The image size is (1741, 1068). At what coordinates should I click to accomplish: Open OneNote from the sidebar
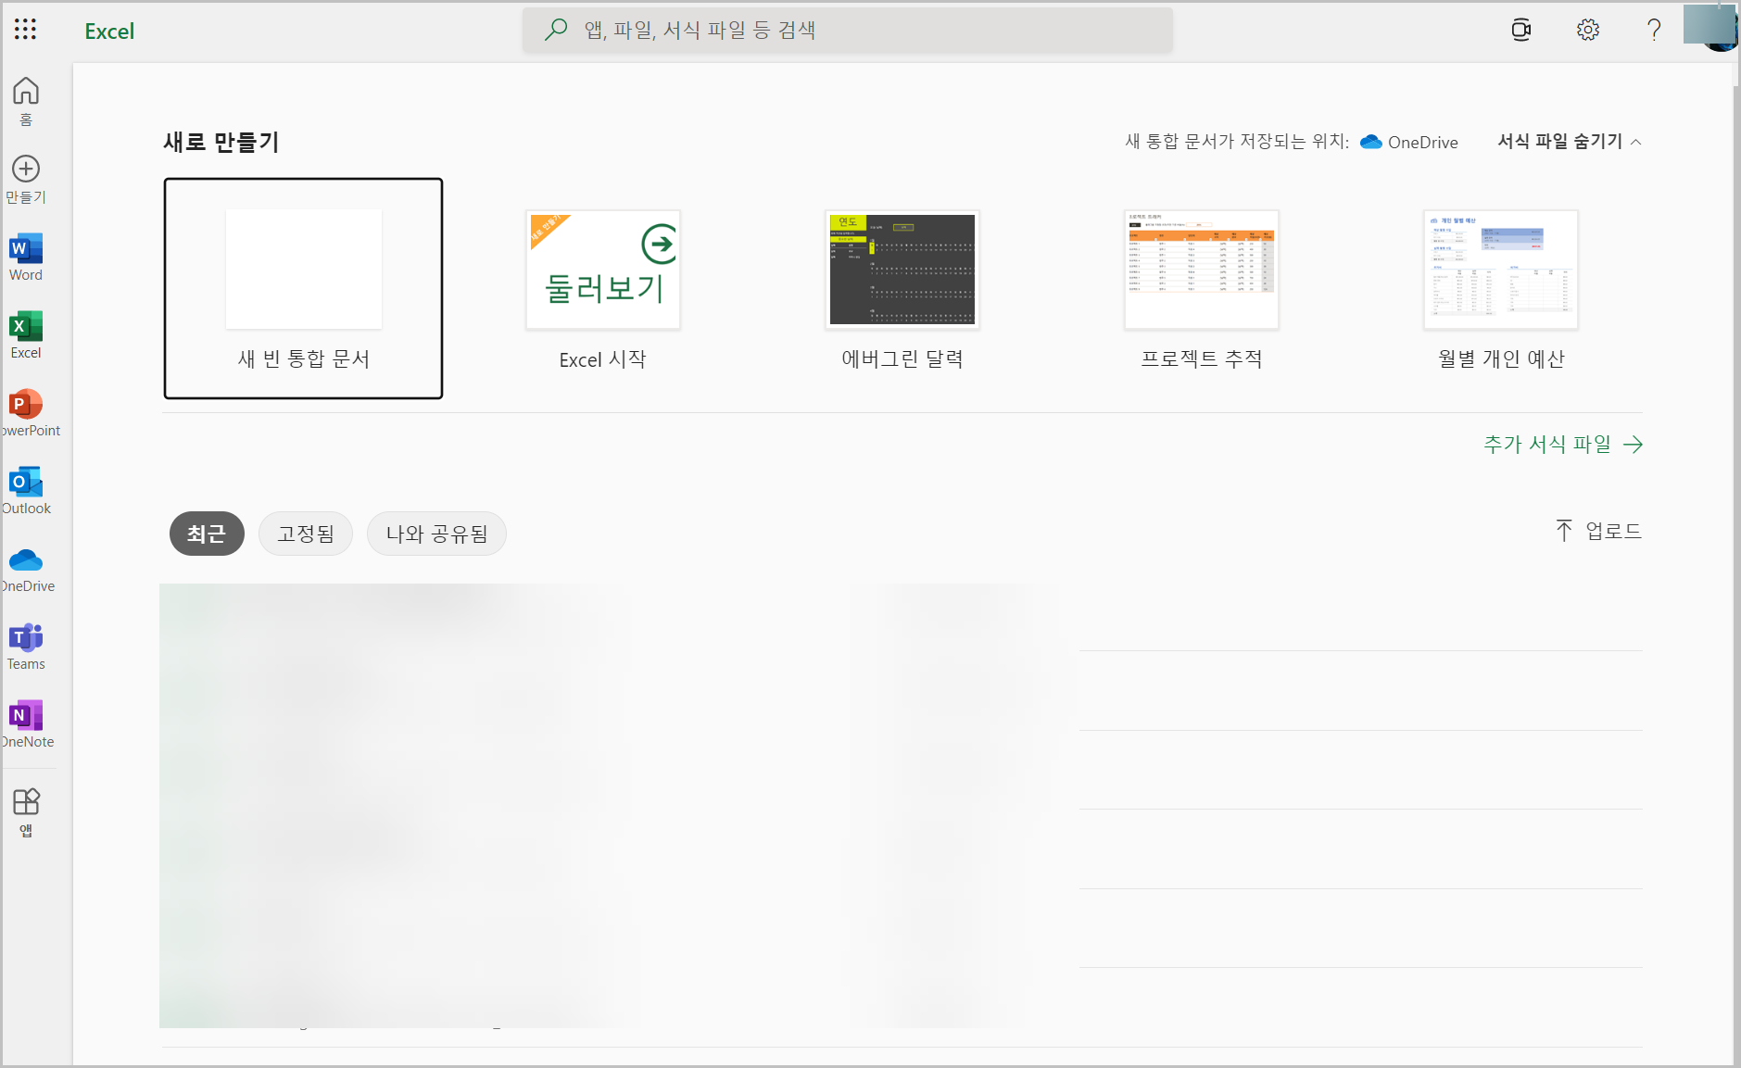coord(27,723)
